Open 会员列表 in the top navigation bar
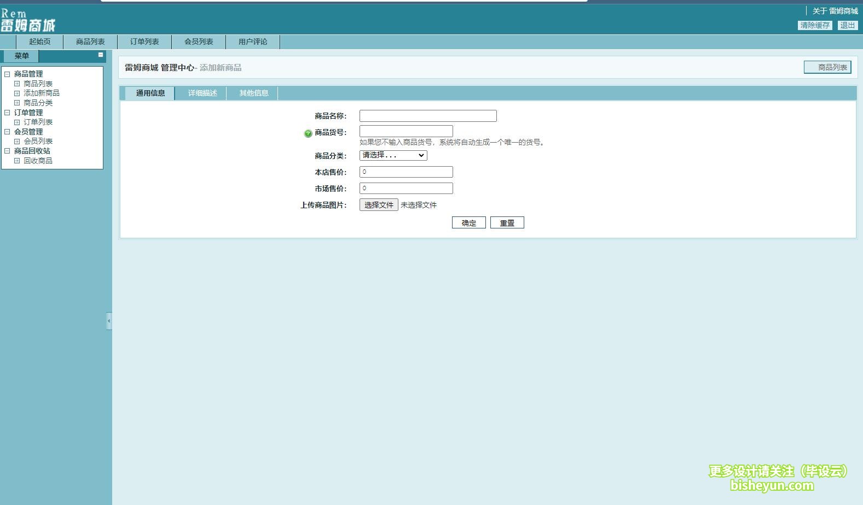Image resolution: width=863 pixels, height=505 pixels. click(x=199, y=42)
